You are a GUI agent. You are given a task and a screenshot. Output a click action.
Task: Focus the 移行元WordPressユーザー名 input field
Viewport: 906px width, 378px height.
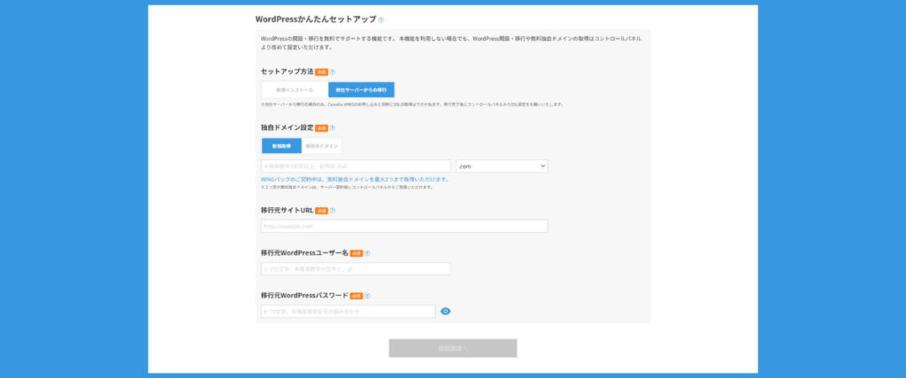tap(356, 269)
